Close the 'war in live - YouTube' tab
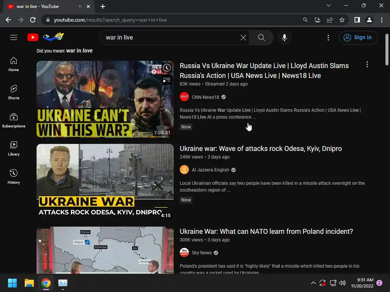The image size is (390, 292). 88,6
